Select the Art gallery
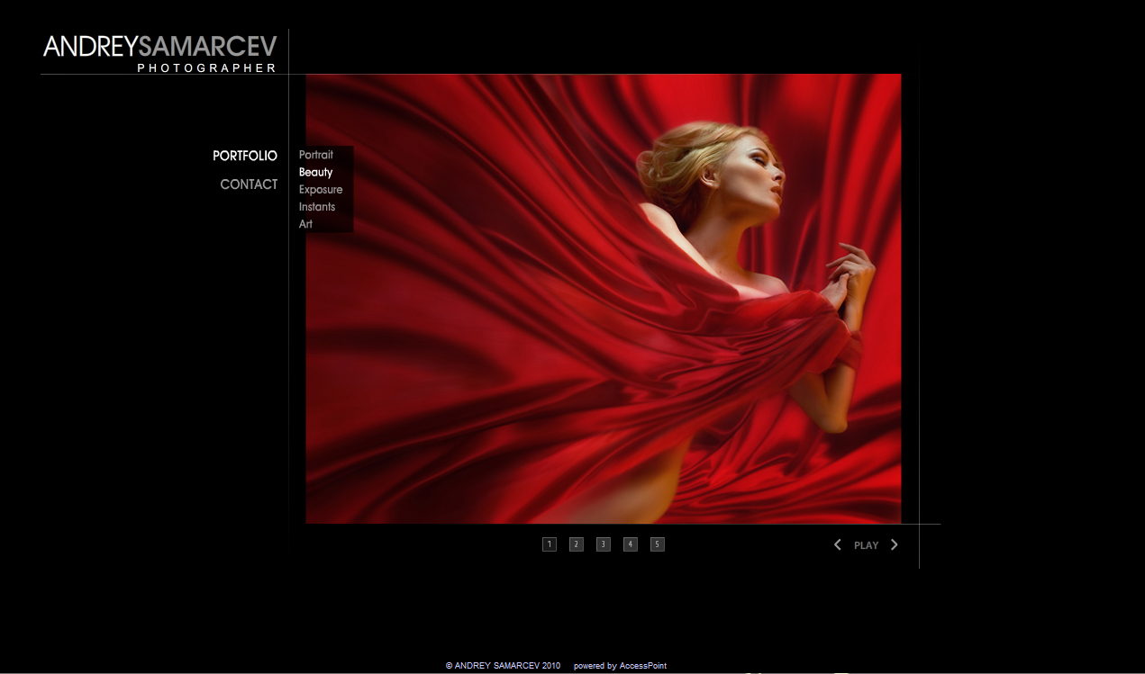Image resolution: width=1145 pixels, height=674 pixels. point(305,224)
